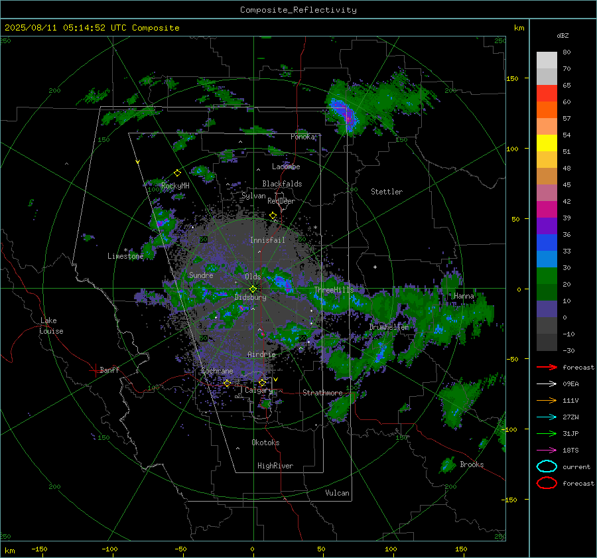Click the magenta 18TS arrow legend icon
Screen dimensions: 597x558
(547, 451)
